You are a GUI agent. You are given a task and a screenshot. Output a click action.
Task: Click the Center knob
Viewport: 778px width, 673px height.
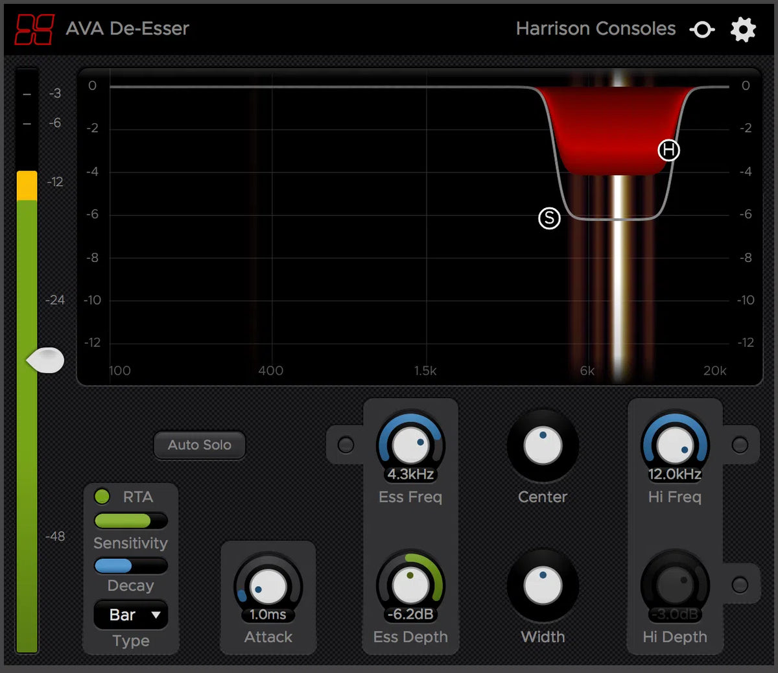pyautogui.click(x=543, y=445)
